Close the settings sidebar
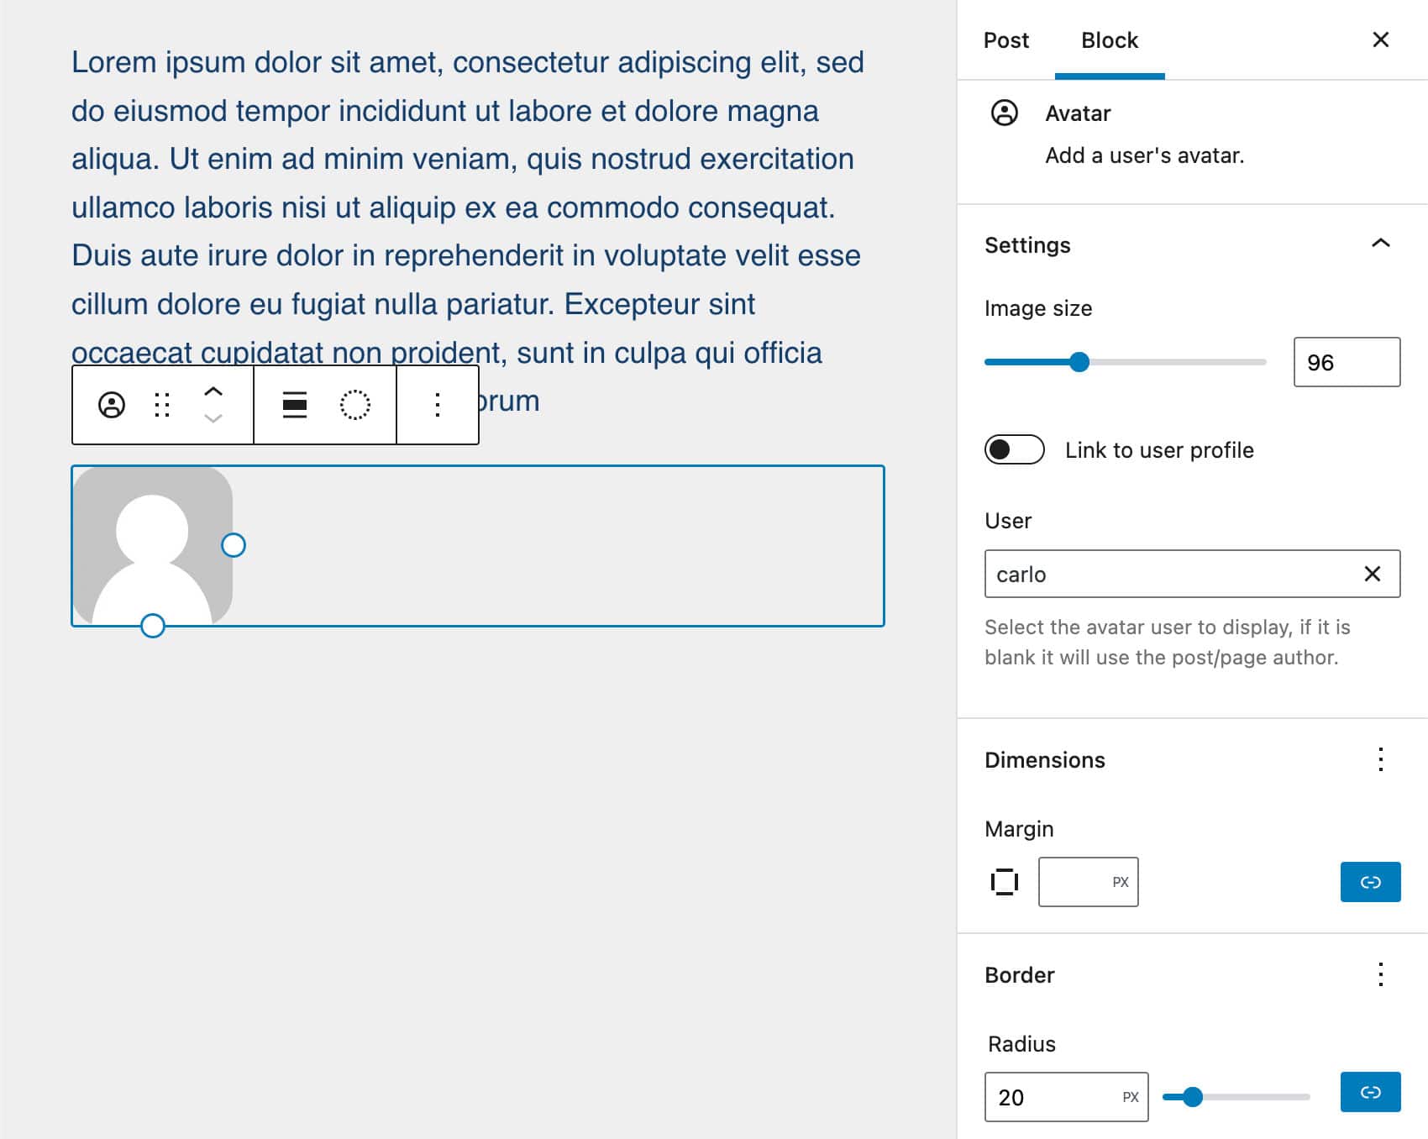This screenshot has height=1139, width=1428. (x=1380, y=39)
